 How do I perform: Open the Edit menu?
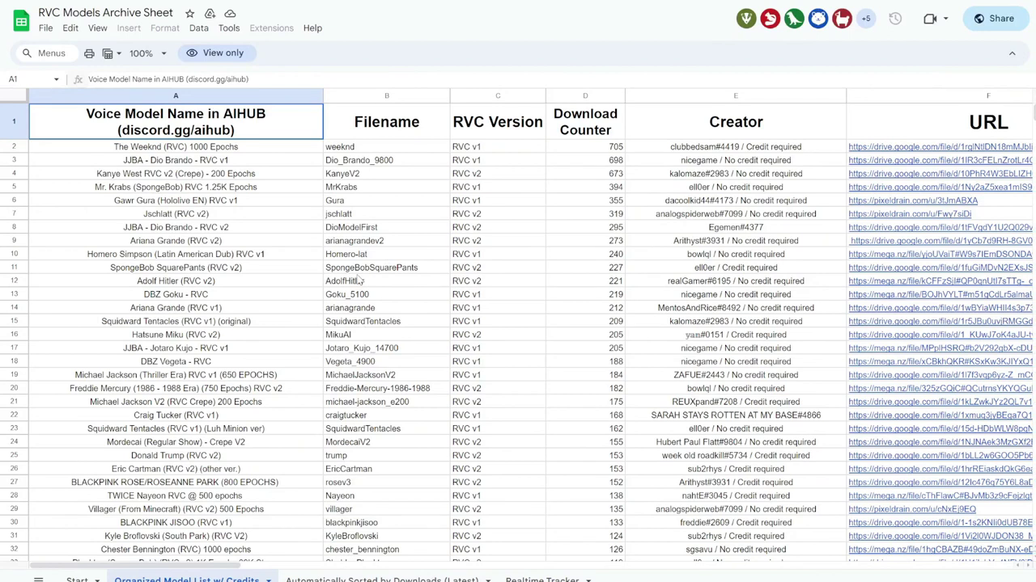[x=70, y=28]
